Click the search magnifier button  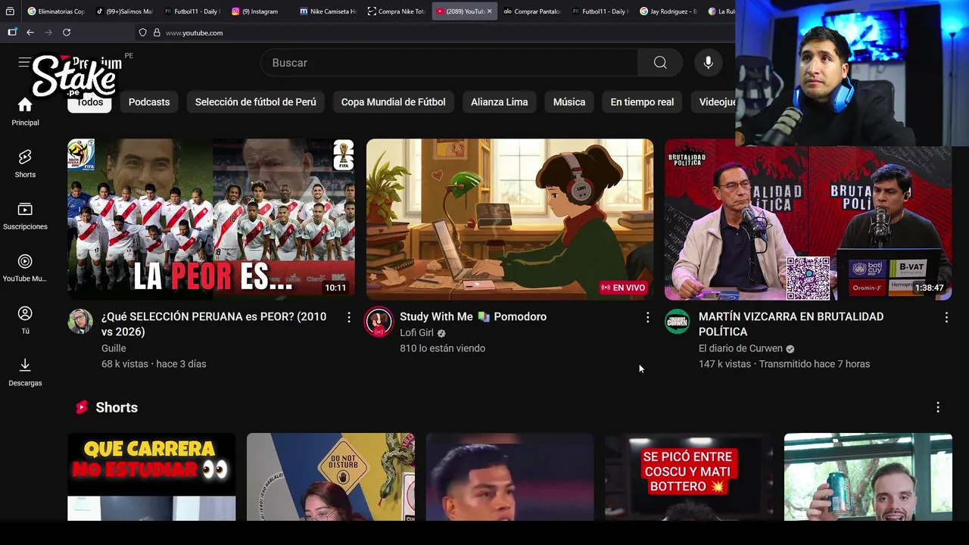(660, 63)
